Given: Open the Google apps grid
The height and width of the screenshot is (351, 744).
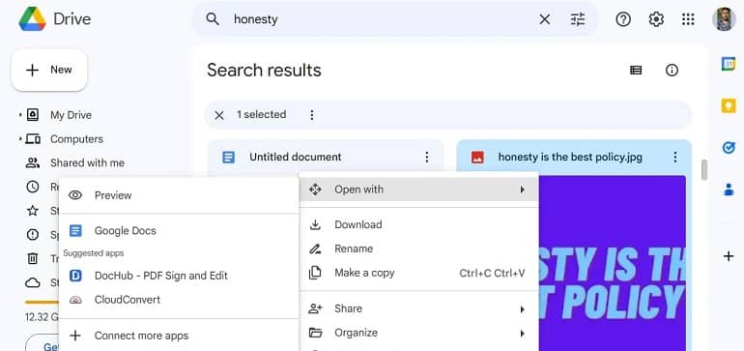Looking at the screenshot, I should click(688, 19).
